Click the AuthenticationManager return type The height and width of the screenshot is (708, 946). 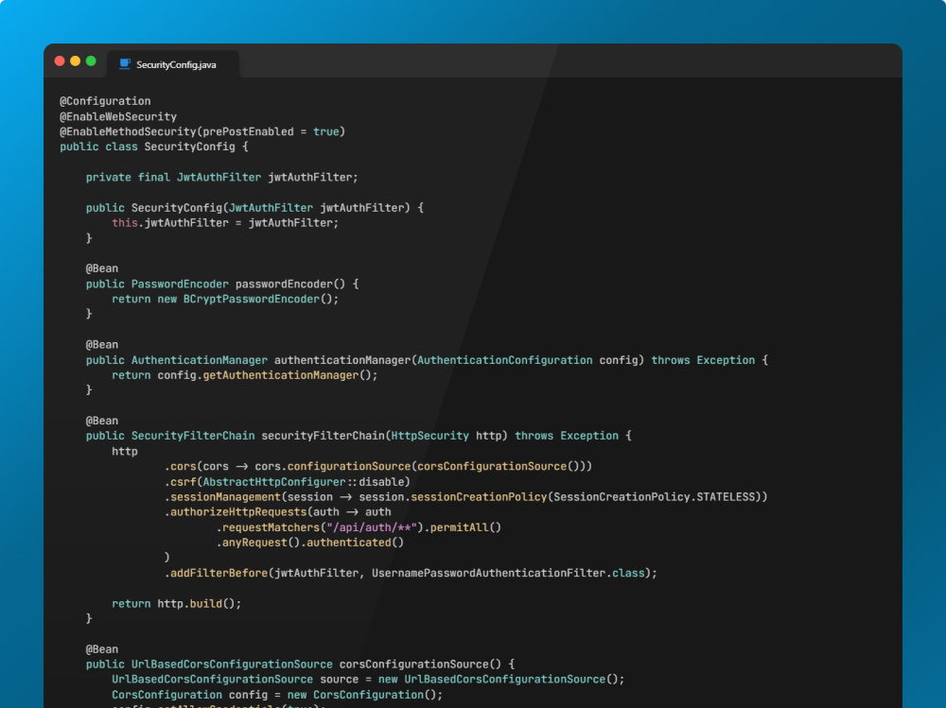(x=199, y=360)
